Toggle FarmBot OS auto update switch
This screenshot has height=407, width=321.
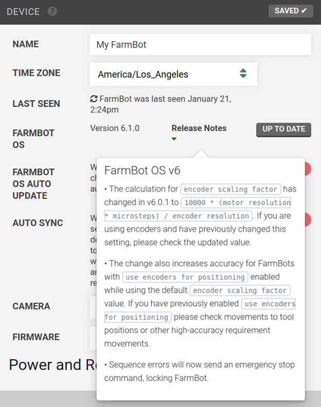308,169
